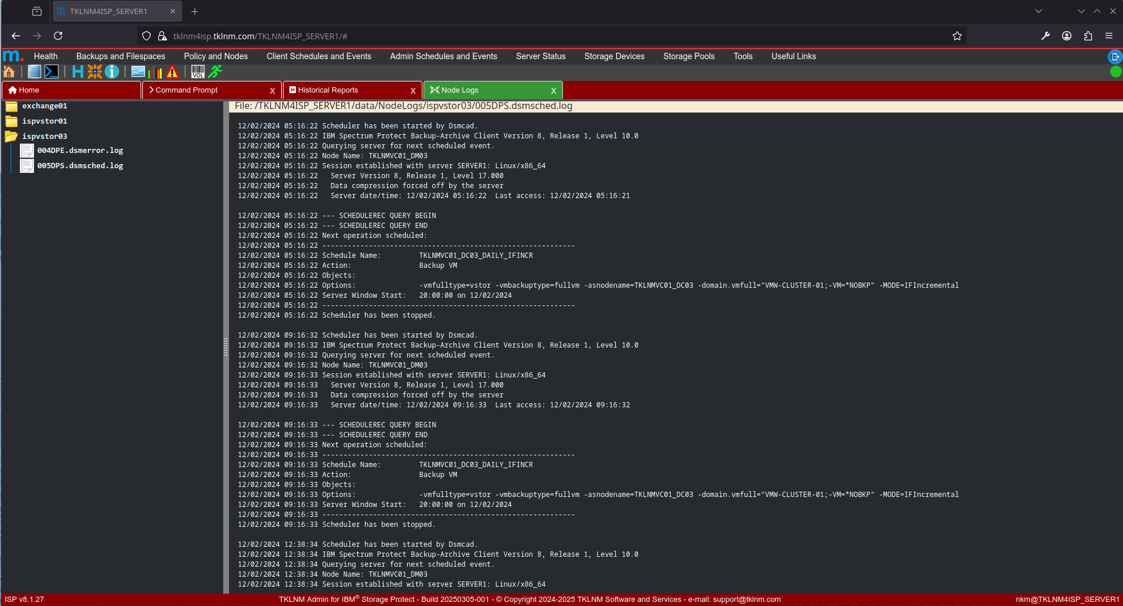Viewport: 1123px width, 606px height.
Task: Open the Storage Pools menu
Action: coord(688,56)
